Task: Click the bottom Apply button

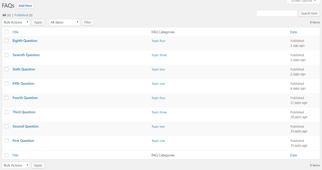Action: click(38, 165)
